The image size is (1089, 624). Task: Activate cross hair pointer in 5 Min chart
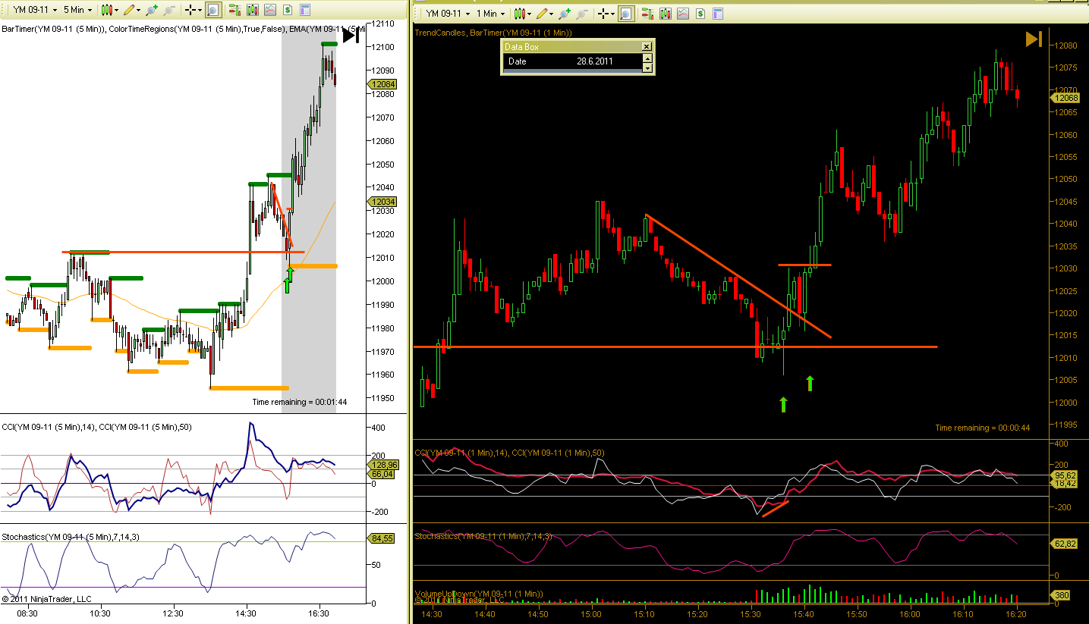click(x=190, y=10)
